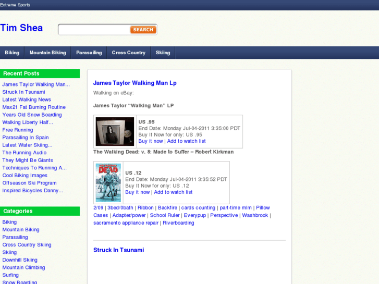Click Buy it now for Walking Dead
The width and height of the screenshot is (379, 284).
pos(138,192)
